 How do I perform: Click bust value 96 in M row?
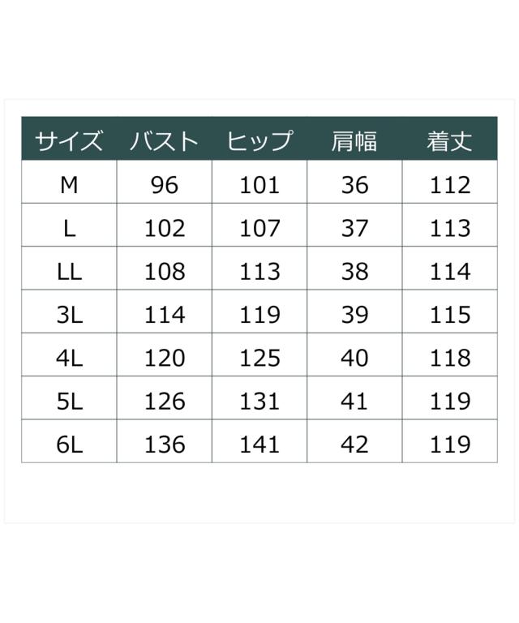click(x=165, y=185)
